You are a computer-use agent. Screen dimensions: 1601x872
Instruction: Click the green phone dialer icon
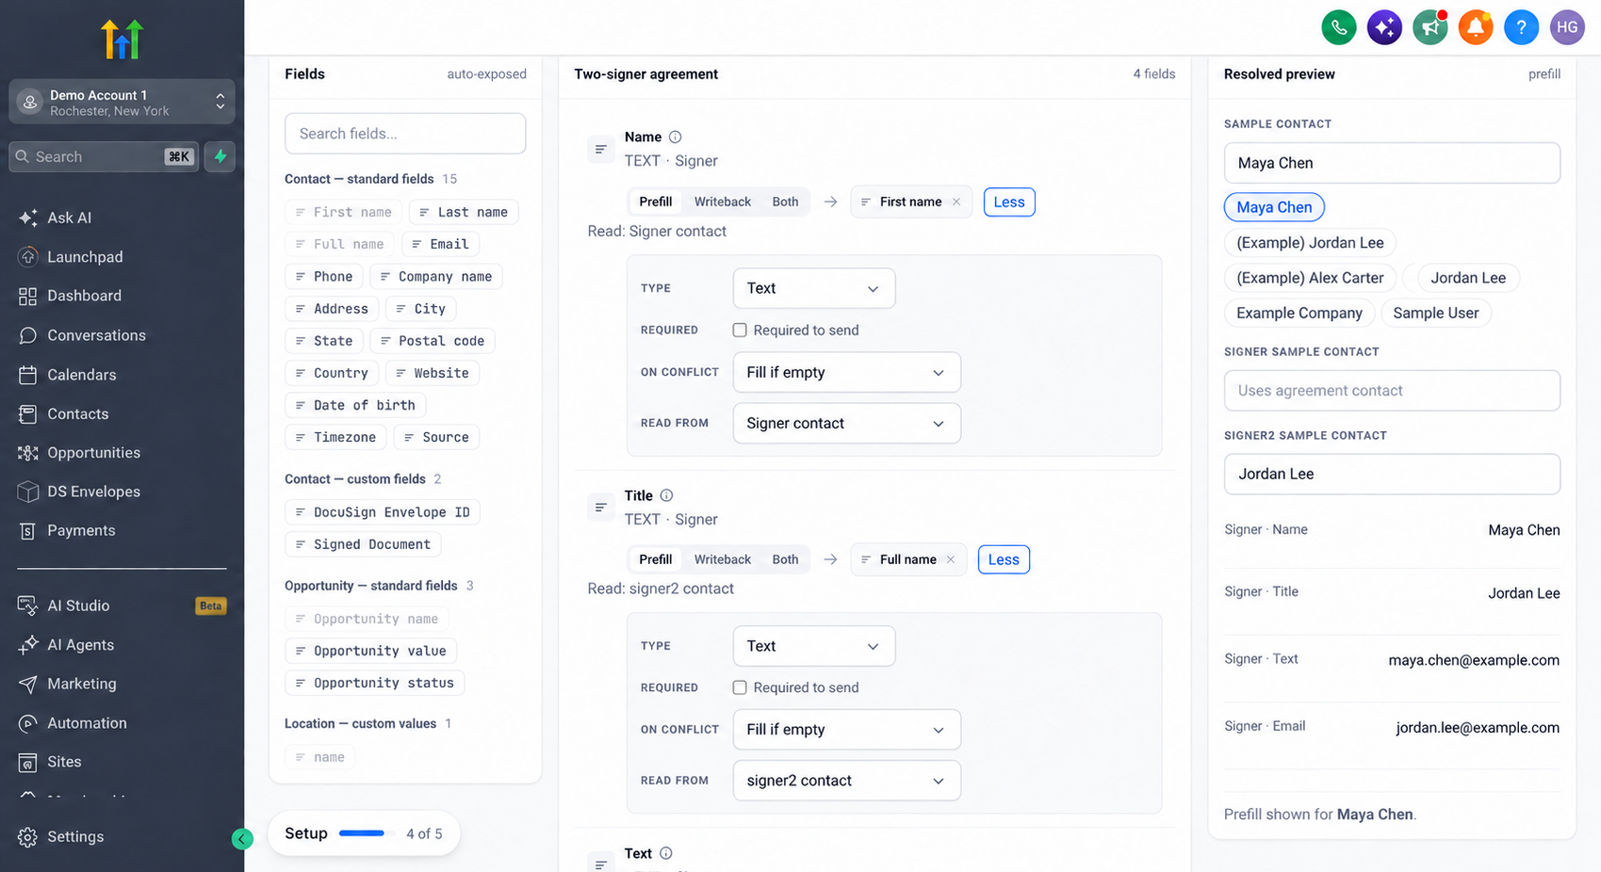(x=1339, y=27)
